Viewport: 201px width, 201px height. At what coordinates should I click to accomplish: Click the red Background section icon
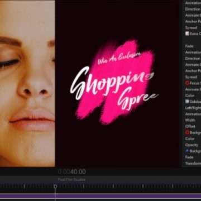[x=187, y=132]
